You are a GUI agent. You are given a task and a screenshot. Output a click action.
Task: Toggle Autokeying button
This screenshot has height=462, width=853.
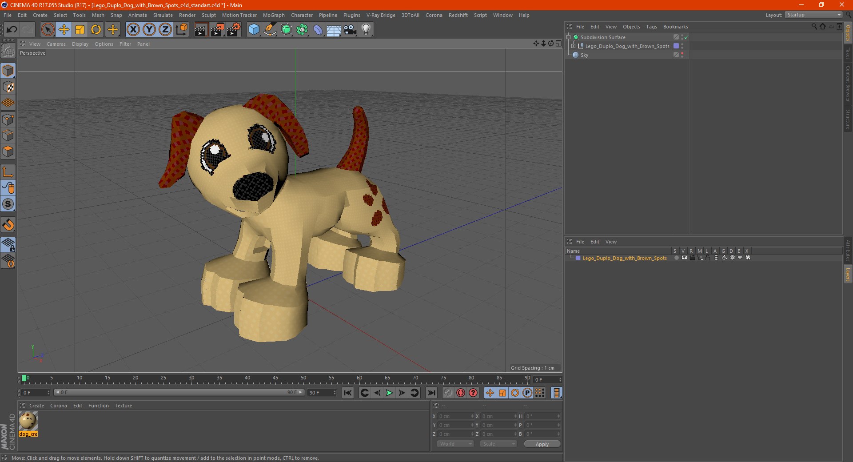pos(461,393)
